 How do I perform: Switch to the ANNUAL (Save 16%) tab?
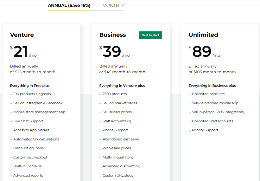(69, 6)
